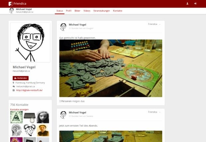Click the external link icon beside homepage URL

coord(14,90)
